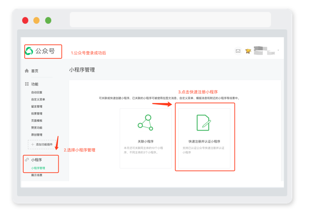Screen dimensions: 309x215
Task: Open the mail envelope notifications icon
Action: pos(238,51)
